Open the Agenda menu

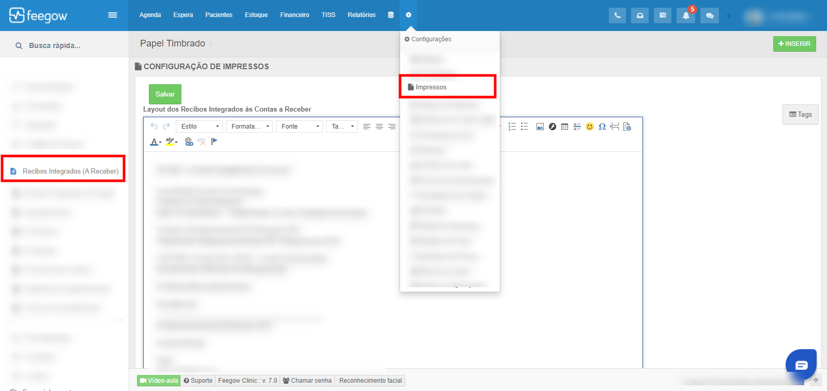point(150,15)
